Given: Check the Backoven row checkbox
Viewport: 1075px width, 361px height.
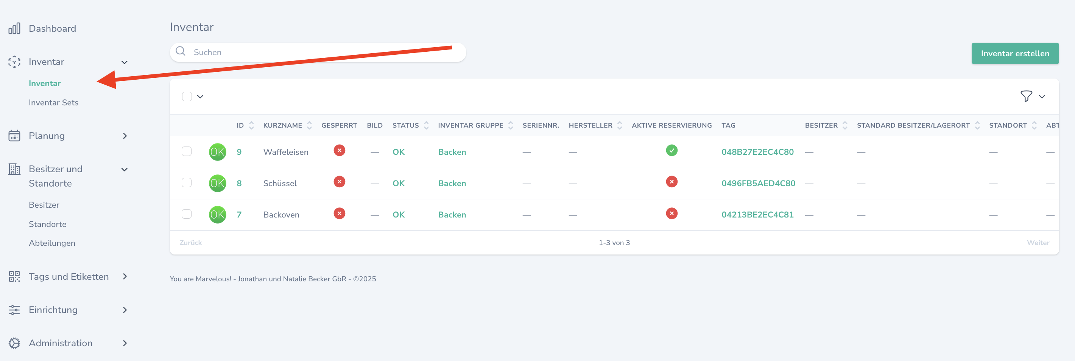Looking at the screenshot, I should point(187,214).
